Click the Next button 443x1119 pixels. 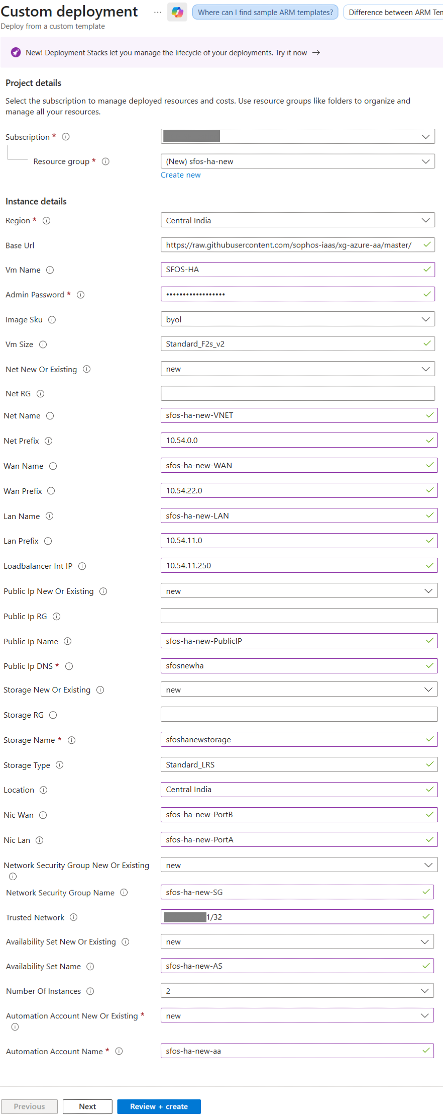coord(87,1106)
